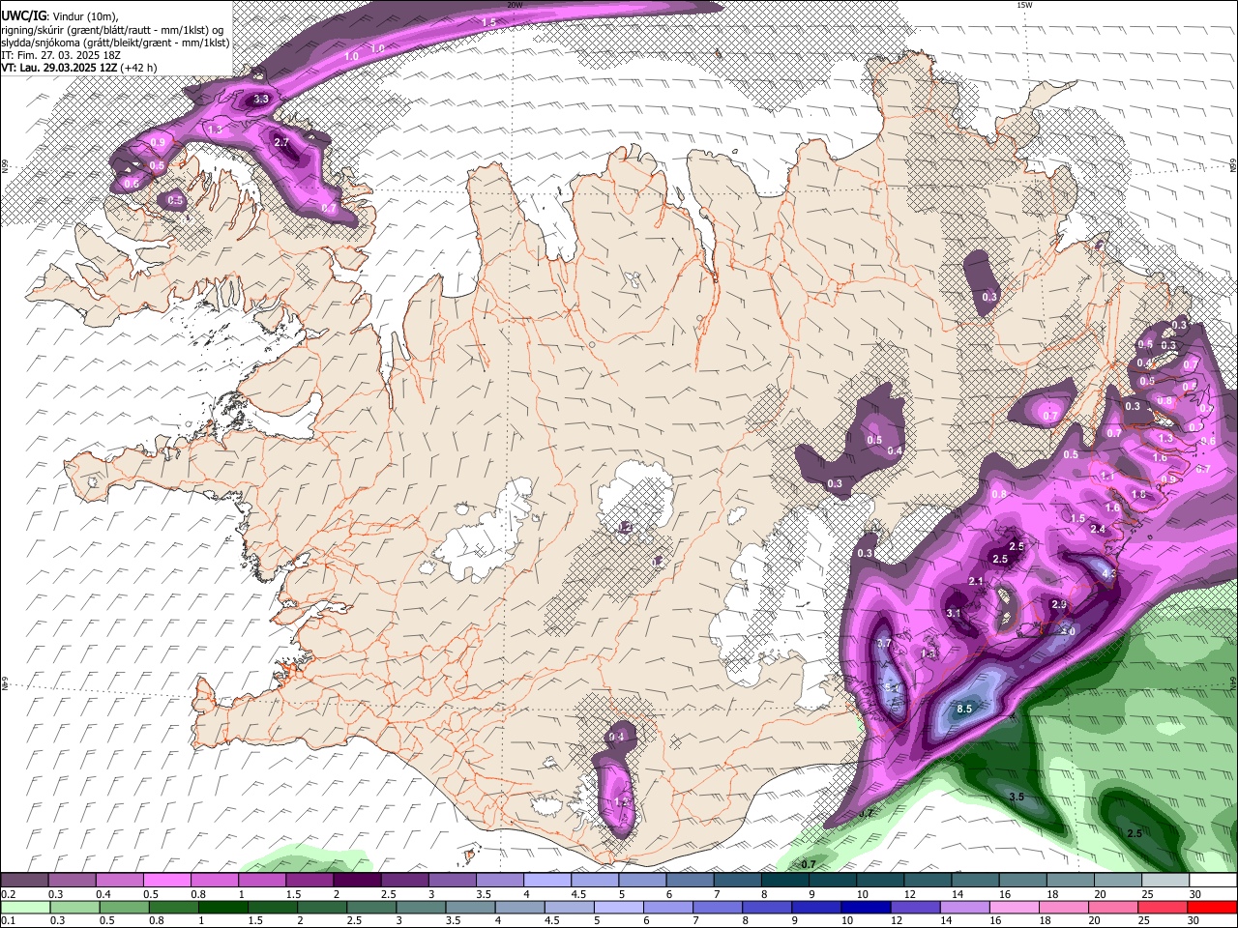
Task: Click the grey-green 3 swatch in rain scale
Action: tap(422, 907)
